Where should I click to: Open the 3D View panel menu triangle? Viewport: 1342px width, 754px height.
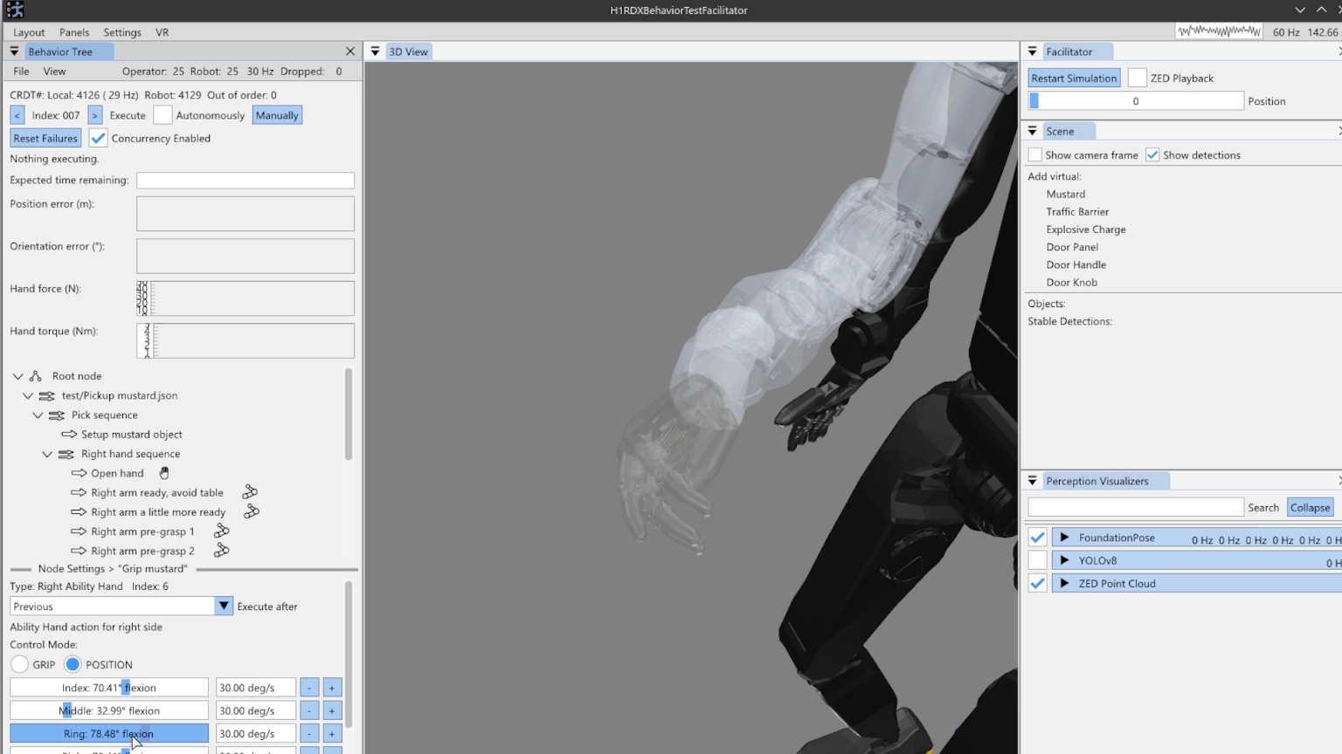point(375,51)
